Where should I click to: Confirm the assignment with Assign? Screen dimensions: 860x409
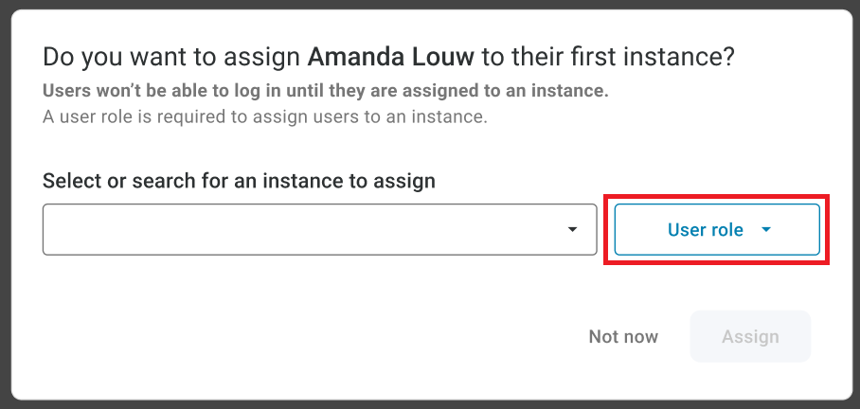pyautogui.click(x=750, y=336)
